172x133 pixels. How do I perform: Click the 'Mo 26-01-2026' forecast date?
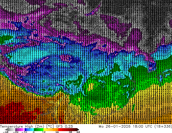(x=115, y=126)
